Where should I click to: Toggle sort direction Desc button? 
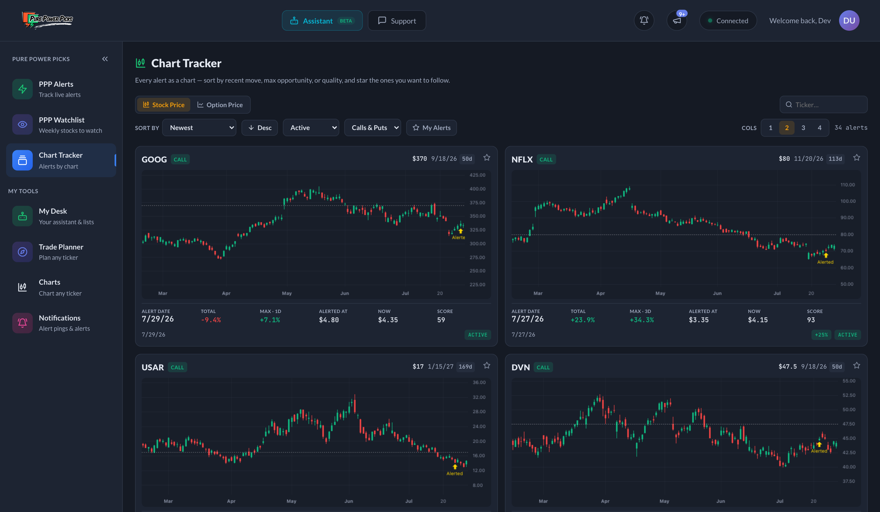click(x=260, y=128)
